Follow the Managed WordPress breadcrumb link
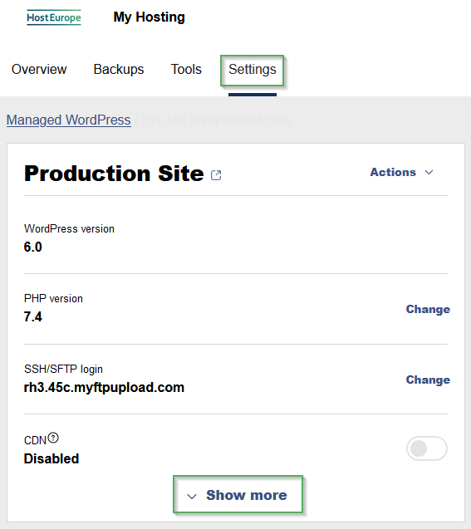471x529 pixels. [69, 120]
